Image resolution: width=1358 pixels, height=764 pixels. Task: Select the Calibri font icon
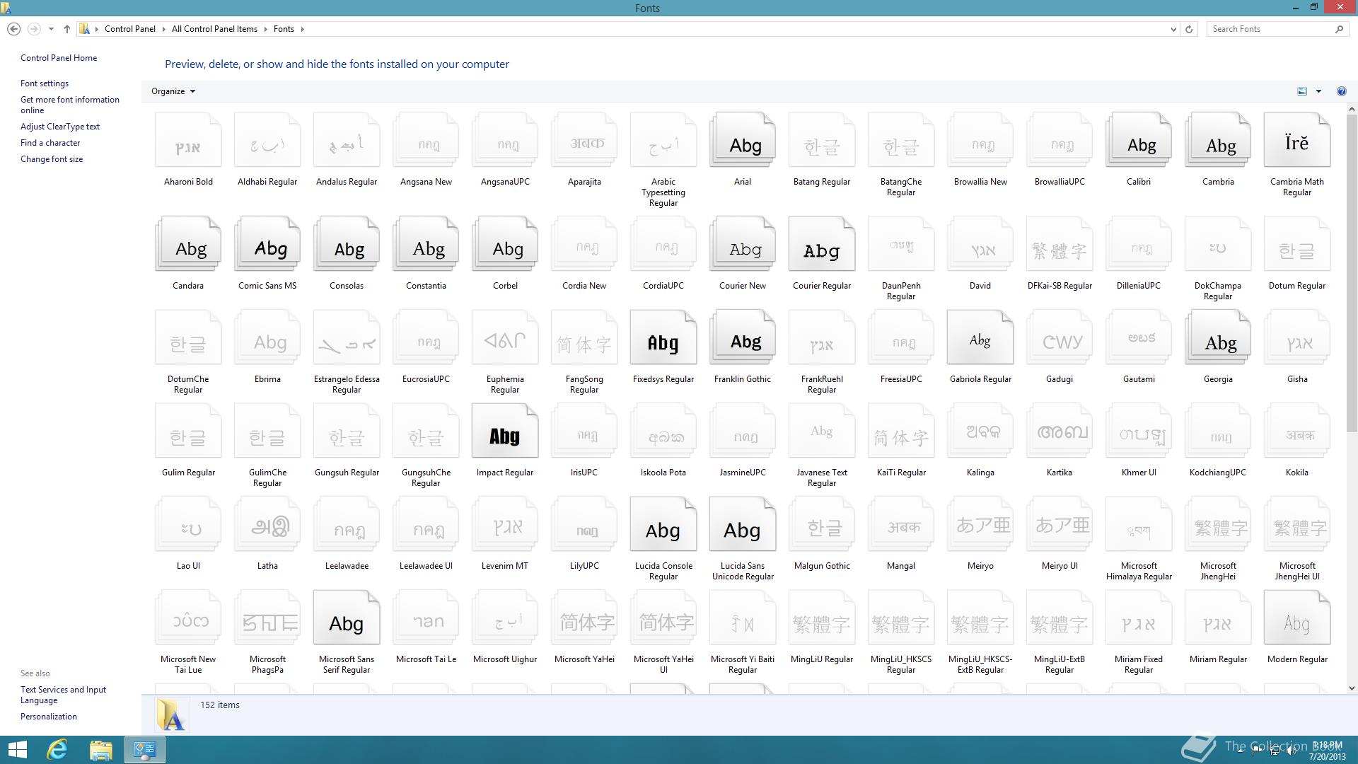1139,140
